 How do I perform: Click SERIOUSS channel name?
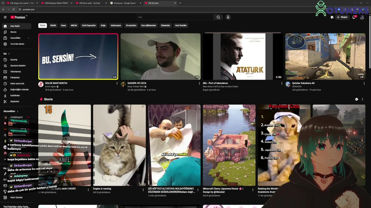tap(297, 87)
